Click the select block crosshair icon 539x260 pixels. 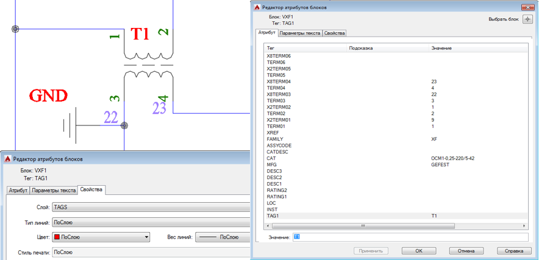(x=527, y=19)
